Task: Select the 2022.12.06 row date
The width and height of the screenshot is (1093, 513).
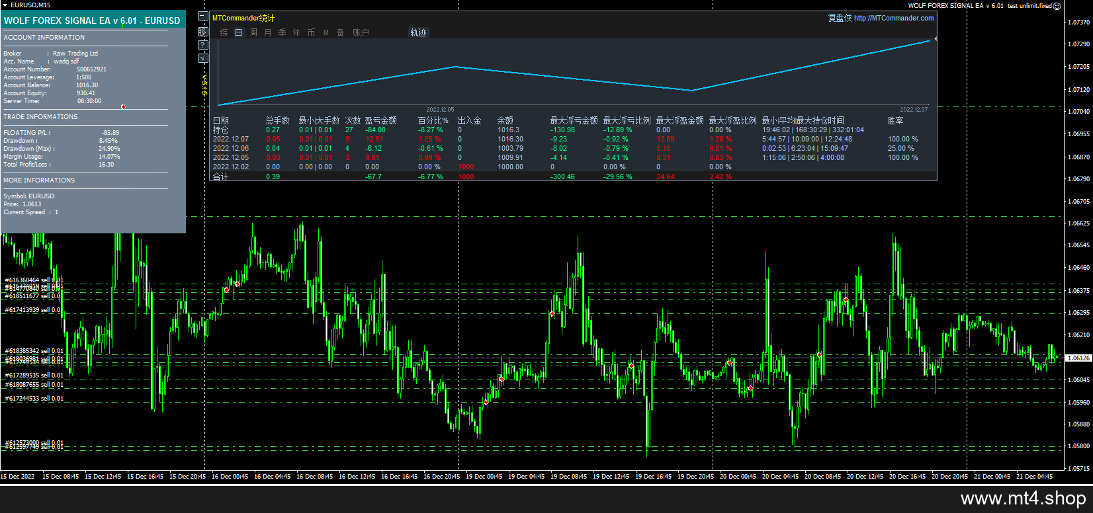Action: [x=231, y=148]
